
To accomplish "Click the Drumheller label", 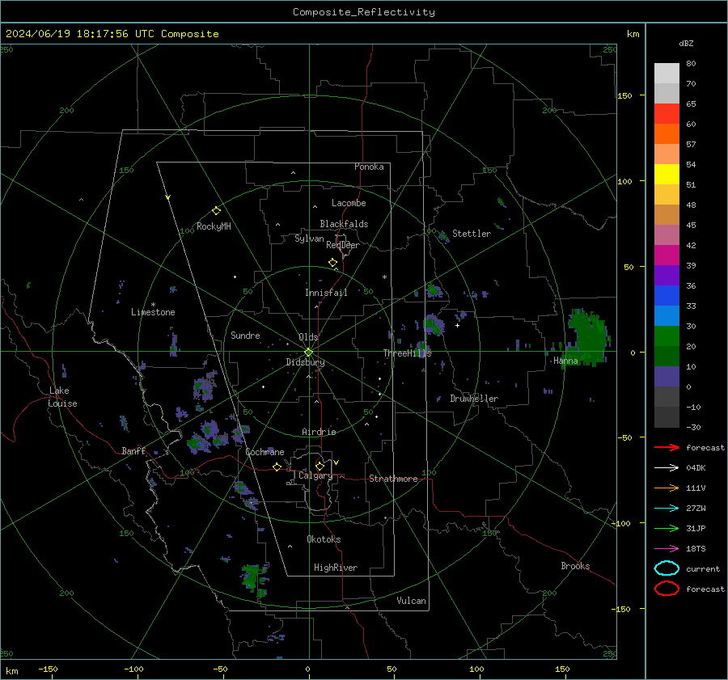I will (474, 399).
